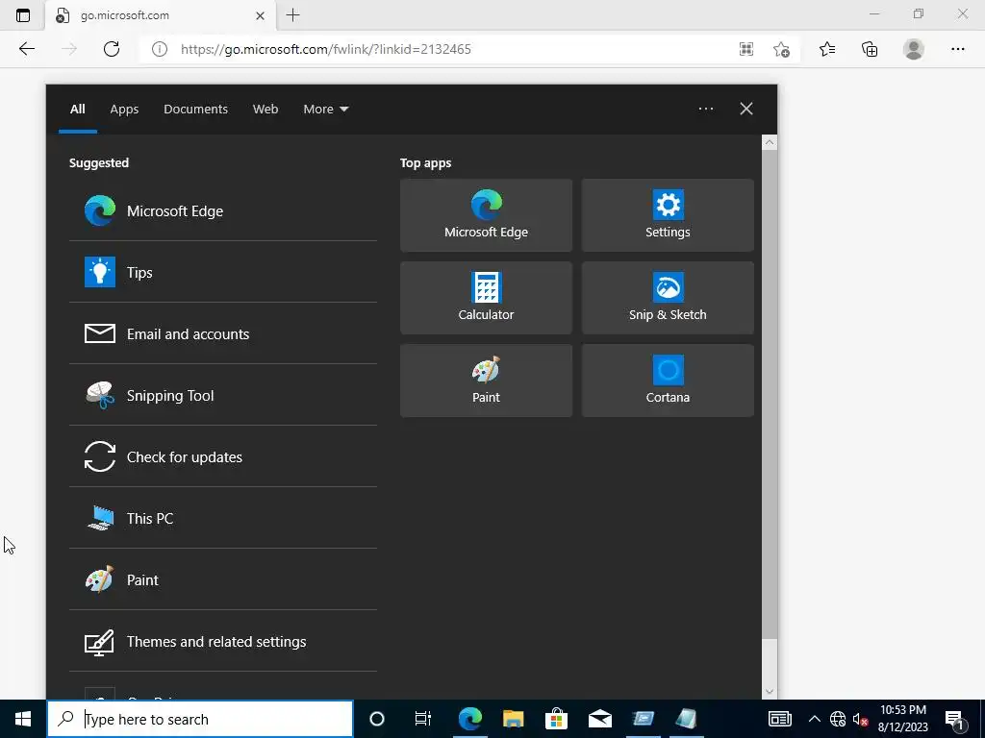Open Task View on taskbar
985x738 pixels.
(x=423, y=719)
